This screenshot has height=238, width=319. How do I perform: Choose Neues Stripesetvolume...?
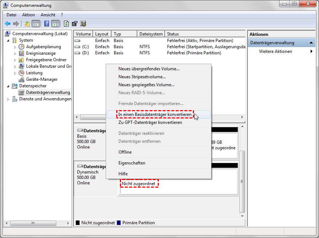158,77
